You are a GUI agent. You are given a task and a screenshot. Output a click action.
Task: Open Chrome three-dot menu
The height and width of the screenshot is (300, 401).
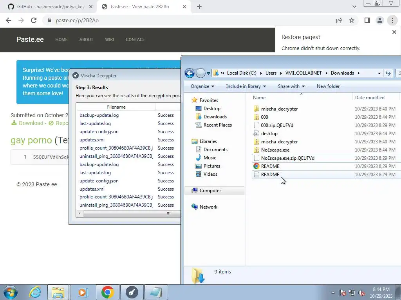[x=392, y=20]
